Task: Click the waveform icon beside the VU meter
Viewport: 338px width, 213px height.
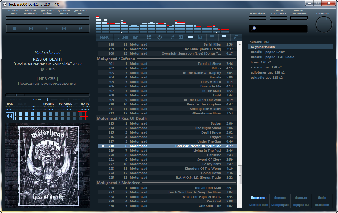Action: pos(10,116)
